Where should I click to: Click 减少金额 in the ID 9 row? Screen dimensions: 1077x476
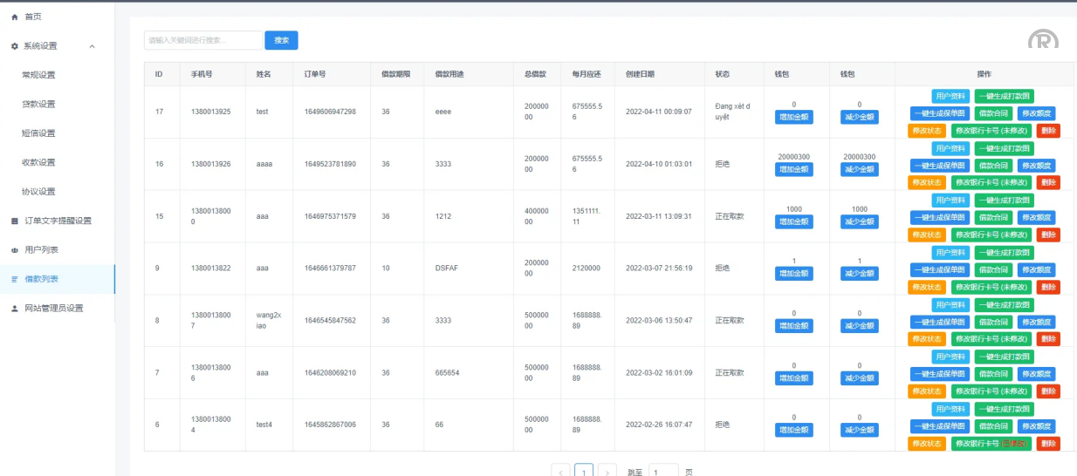point(859,274)
